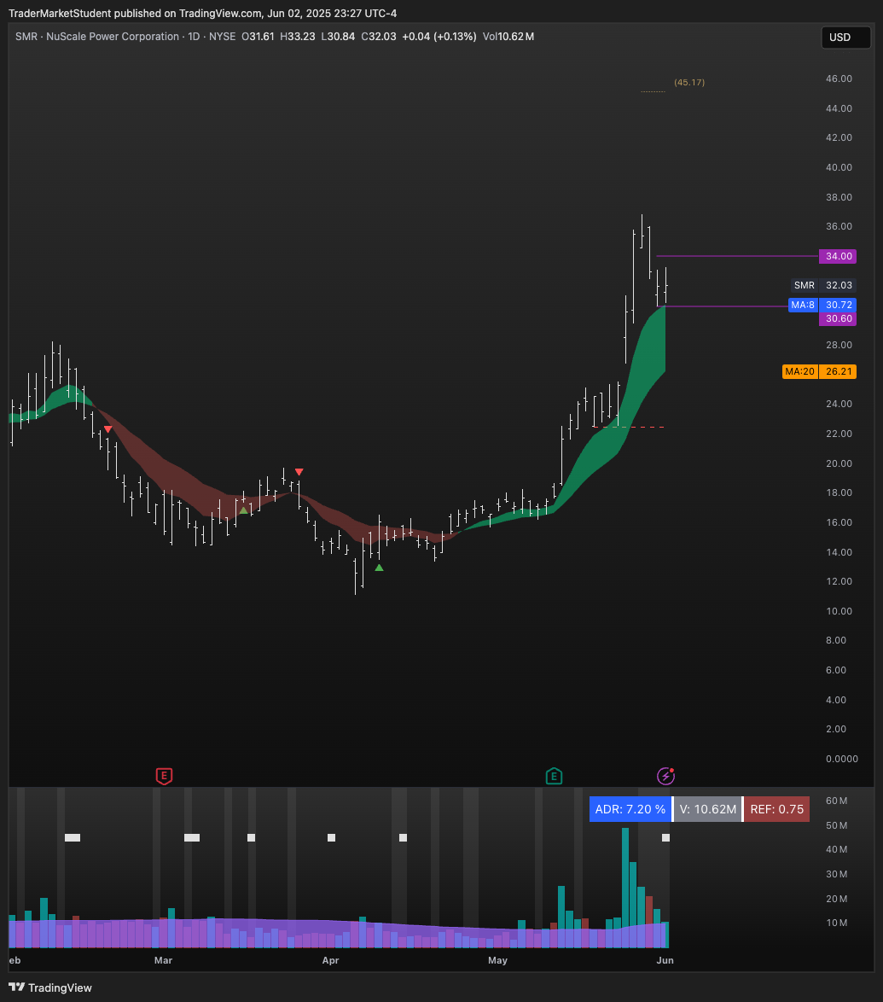Click the Apr label on the time axis

tap(330, 960)
